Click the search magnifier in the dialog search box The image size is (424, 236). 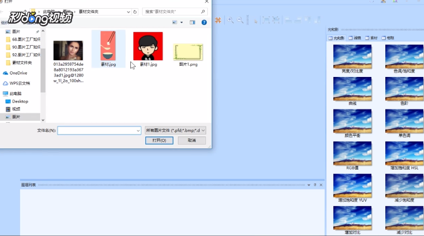[203, 12]
